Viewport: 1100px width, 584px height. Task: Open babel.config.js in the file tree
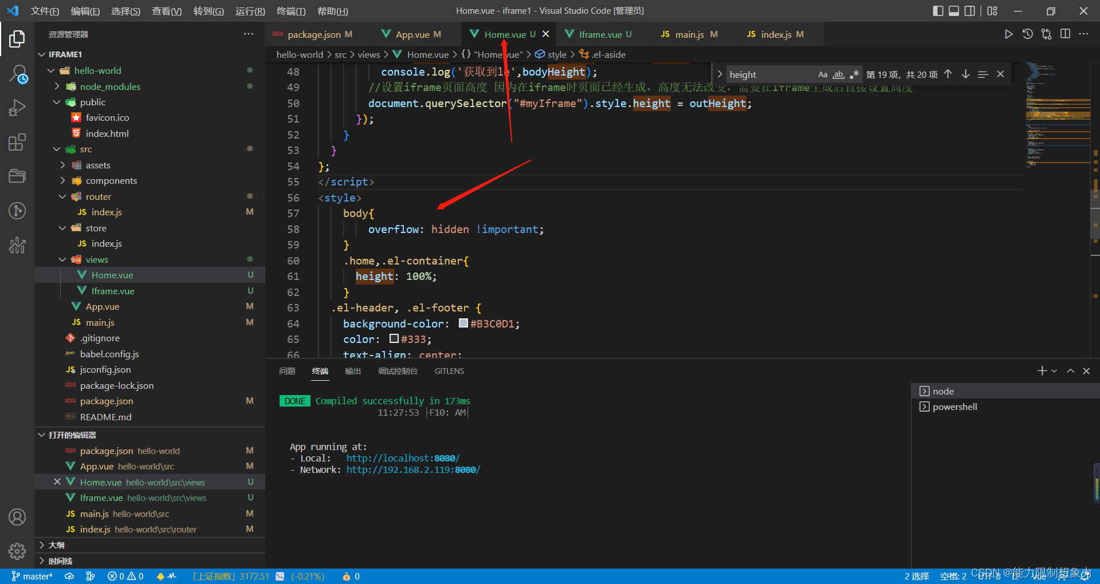coord(109,354)
